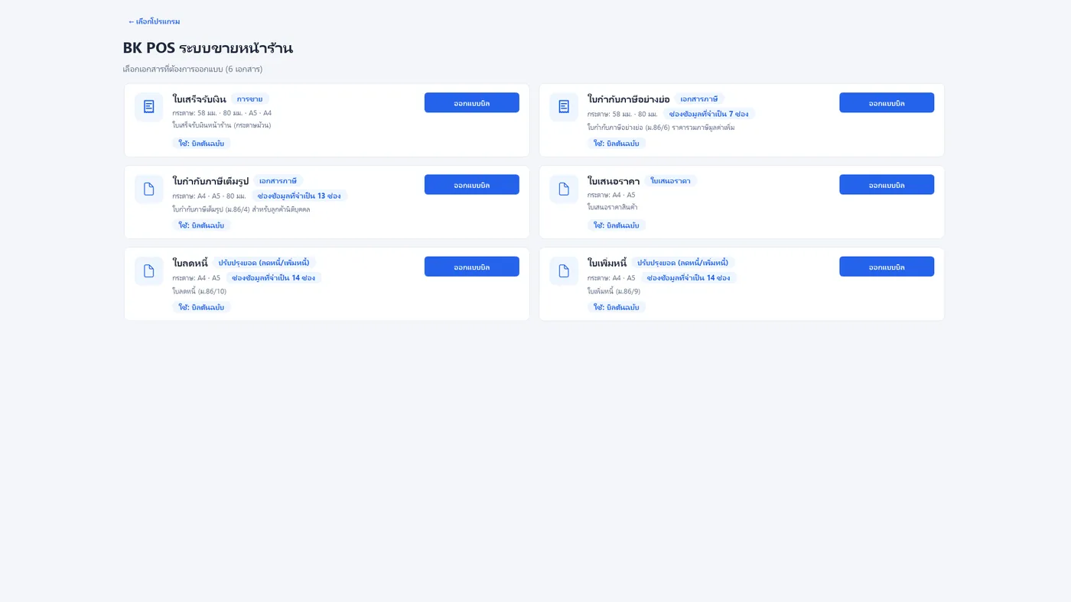1071x602 pixels.
Task: Click the document icon for ใบลดหนี้
Action: coord(148,270)
